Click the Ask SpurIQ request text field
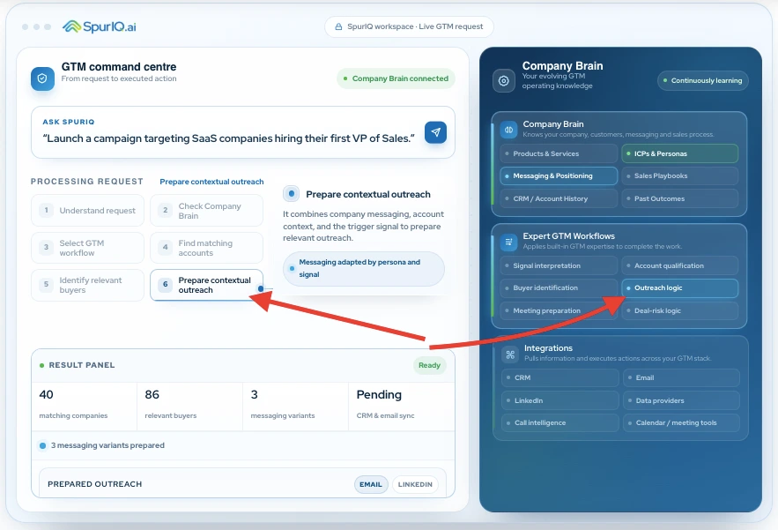778x530 pixels. tap(243, 132)
